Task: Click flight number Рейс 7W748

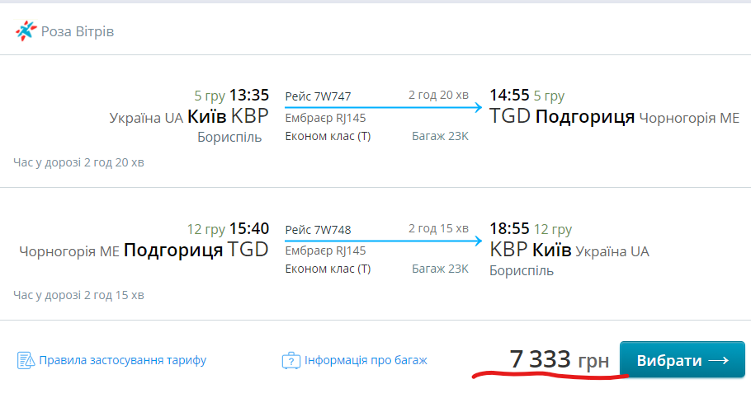Action: [318, 230]
